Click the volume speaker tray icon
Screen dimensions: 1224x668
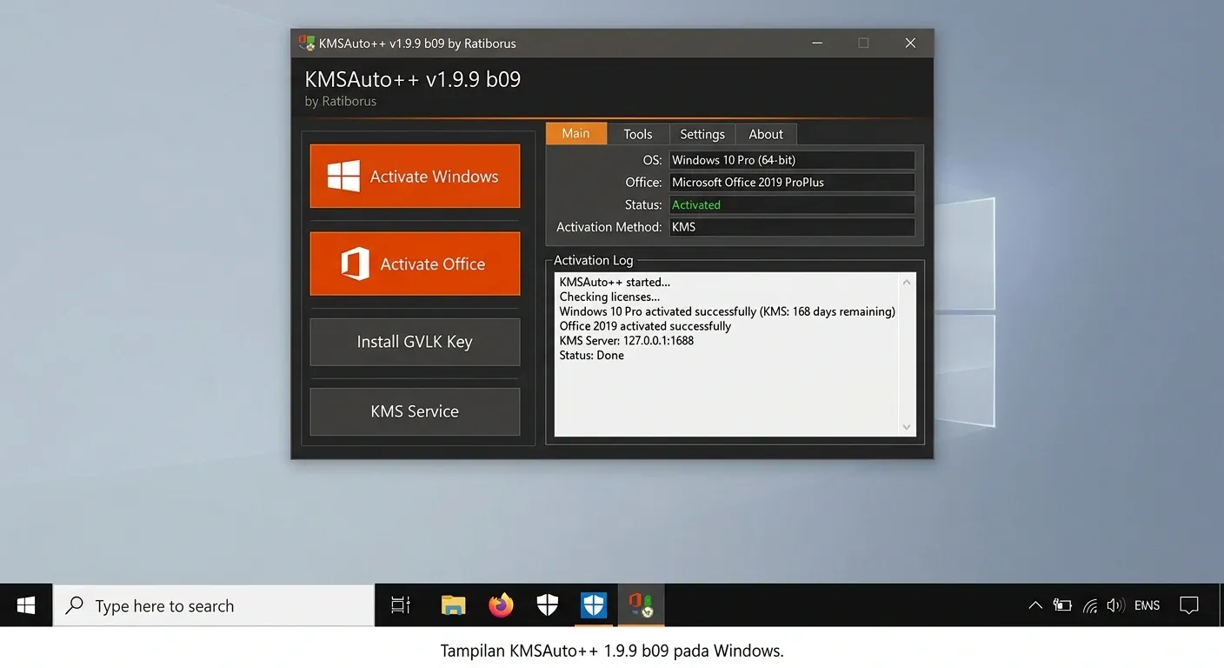[x=1116, y=605]
